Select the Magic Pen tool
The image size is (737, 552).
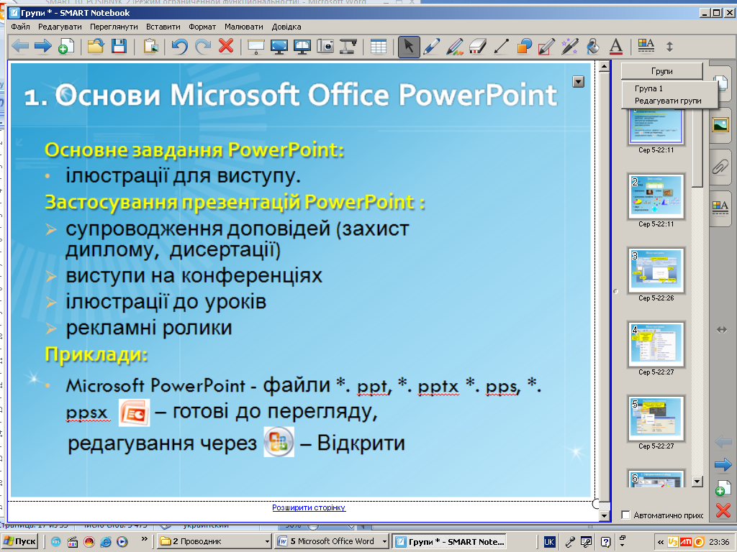(x=570, y=47)
